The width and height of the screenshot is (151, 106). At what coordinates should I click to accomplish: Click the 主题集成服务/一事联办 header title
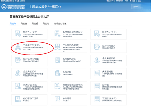coord(45,7)
